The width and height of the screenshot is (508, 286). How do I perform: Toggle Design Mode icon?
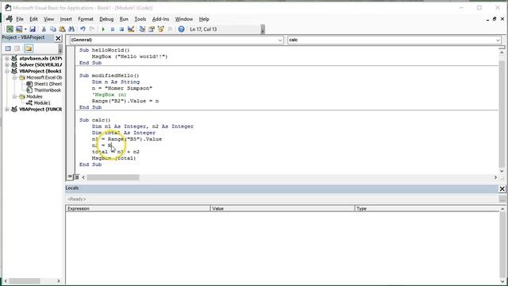[131, 29]
